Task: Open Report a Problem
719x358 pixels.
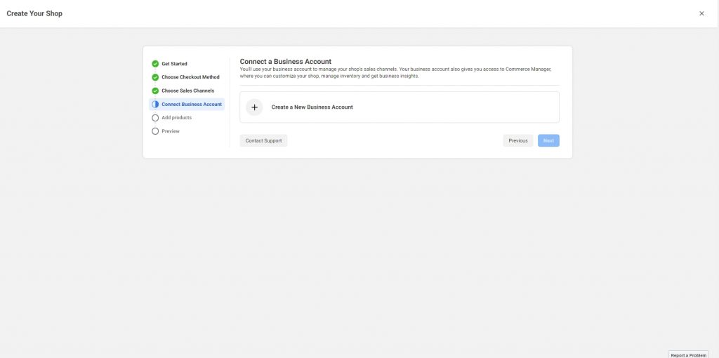Action: pos(688,354)
